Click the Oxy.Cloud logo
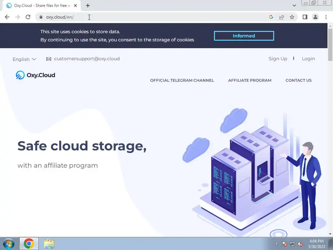 click(x=35, y=75)
